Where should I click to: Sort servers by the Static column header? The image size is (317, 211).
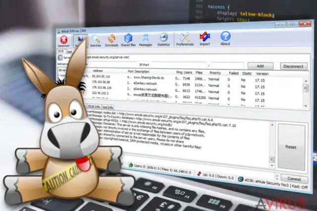coord(247,74)
